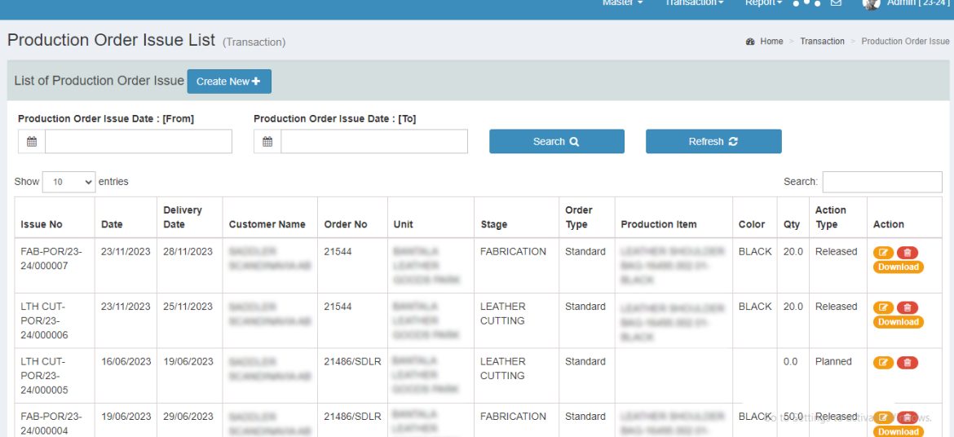
Task: Open the mail envelope icon in navbar
Action: 836,3
